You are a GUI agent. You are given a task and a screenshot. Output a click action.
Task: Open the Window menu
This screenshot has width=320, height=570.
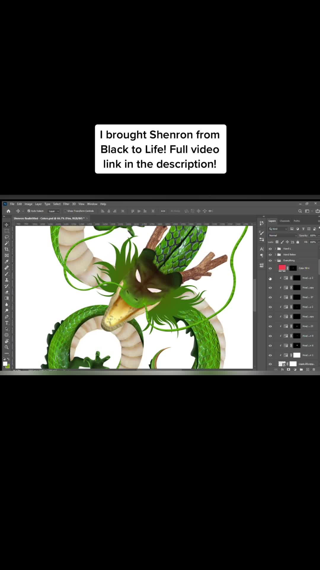pos(92,204)
